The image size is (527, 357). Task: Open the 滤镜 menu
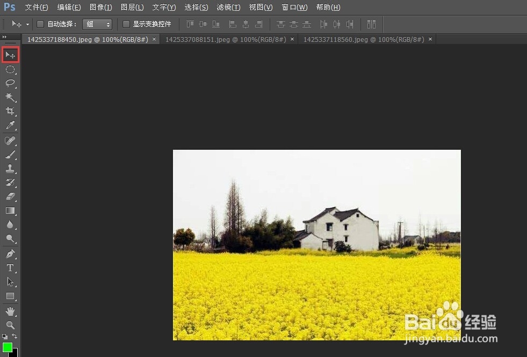tap(228, 7)
